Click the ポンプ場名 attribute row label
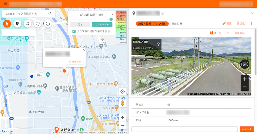 point(142,113)
